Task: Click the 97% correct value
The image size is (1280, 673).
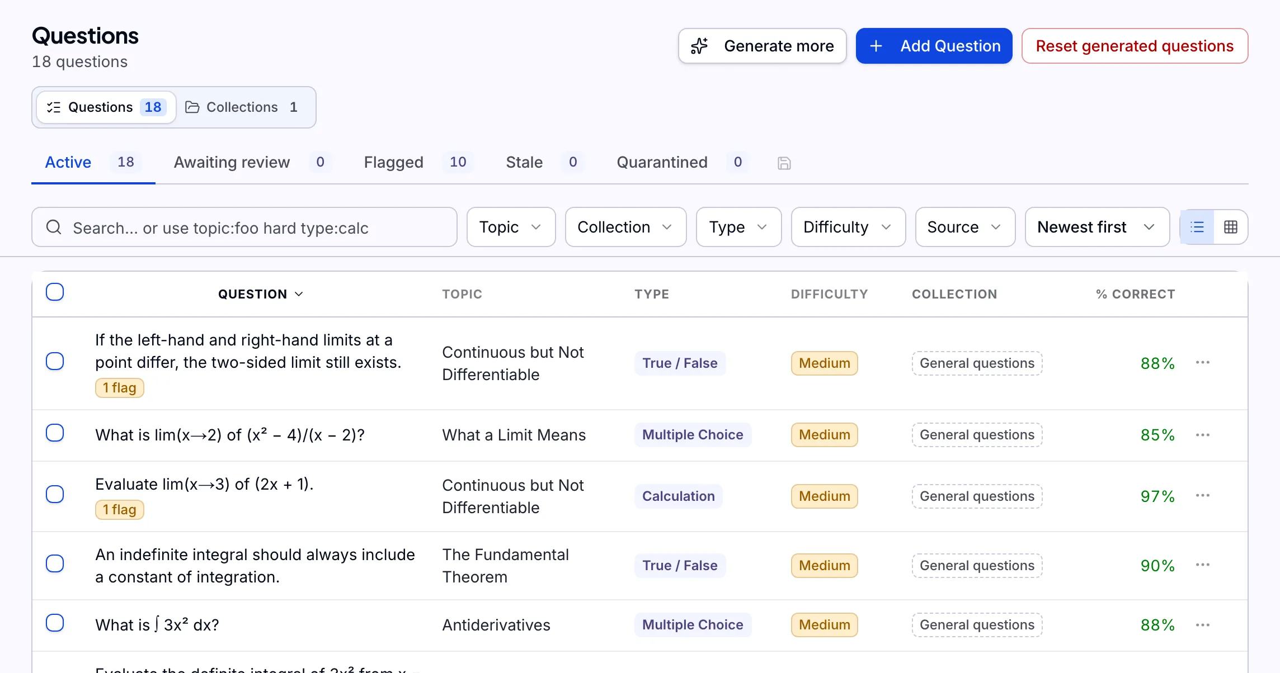Action: coord(1157,496)
